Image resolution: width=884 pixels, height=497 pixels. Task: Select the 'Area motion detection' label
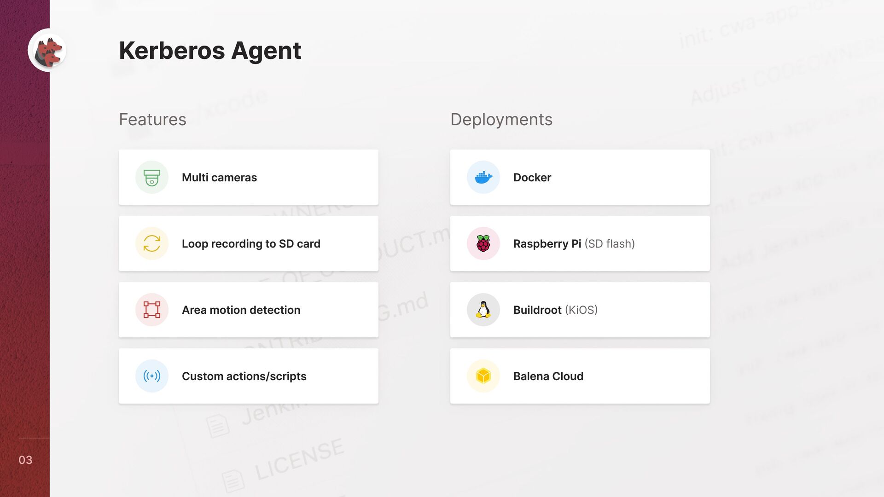pyautogui.click(x=241, y=310)
